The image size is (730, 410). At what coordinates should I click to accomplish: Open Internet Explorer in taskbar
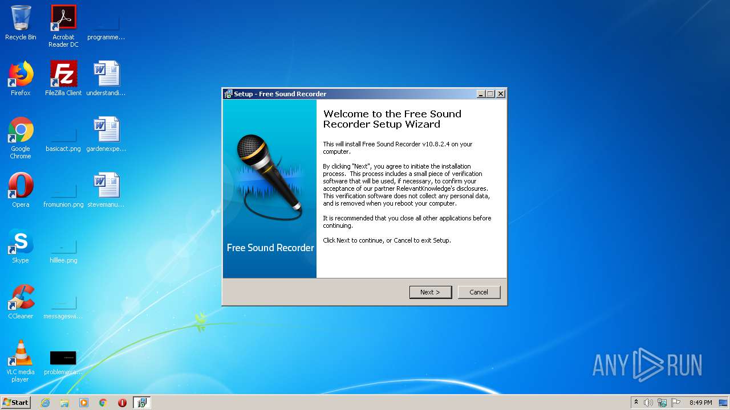click(x=46, y=403)
